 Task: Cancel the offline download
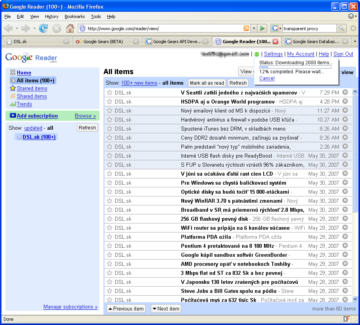click(x=267, y=78)
